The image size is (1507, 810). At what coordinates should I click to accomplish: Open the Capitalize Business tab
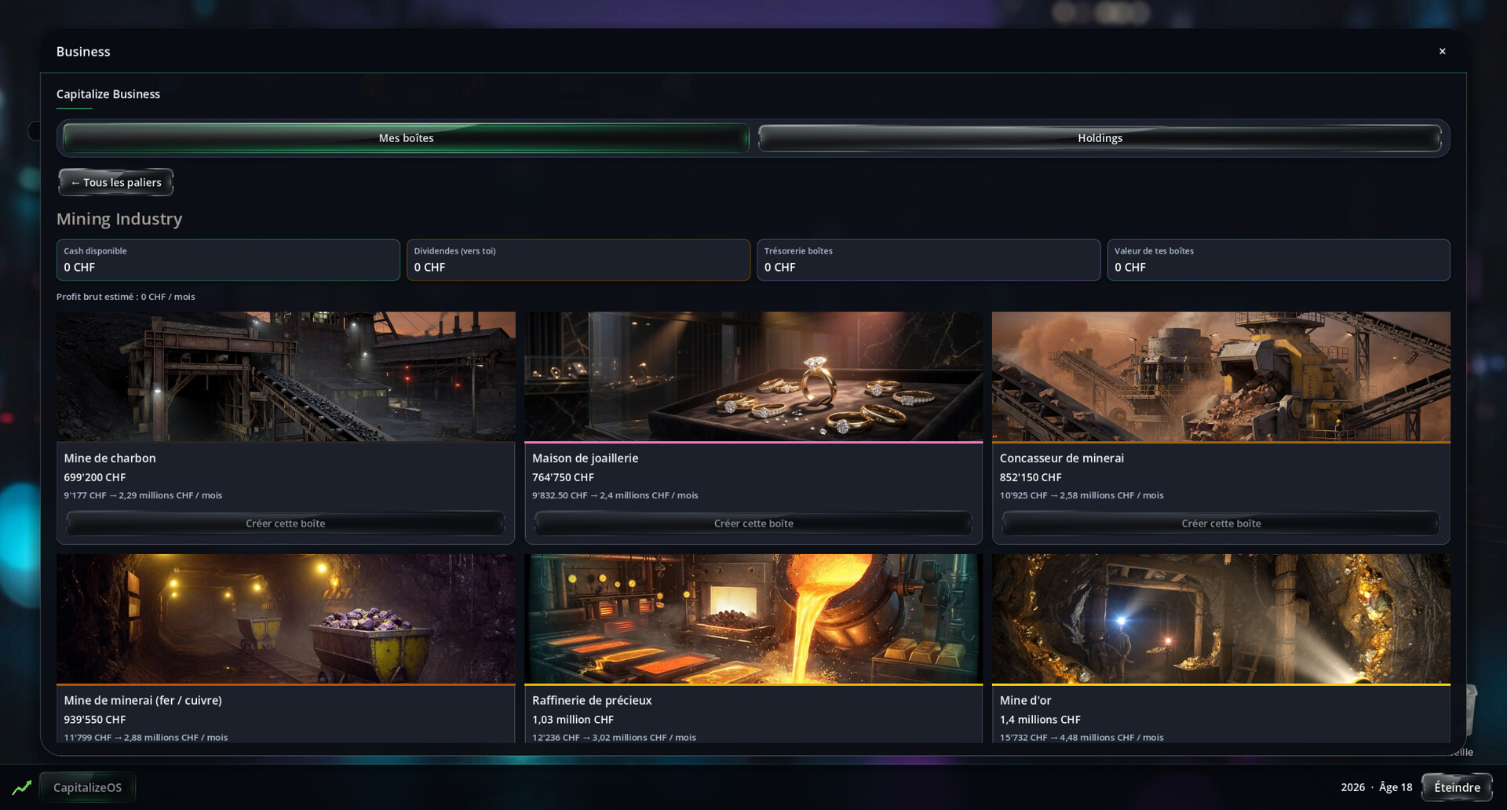pyautogui.click(x=108, y=94)
